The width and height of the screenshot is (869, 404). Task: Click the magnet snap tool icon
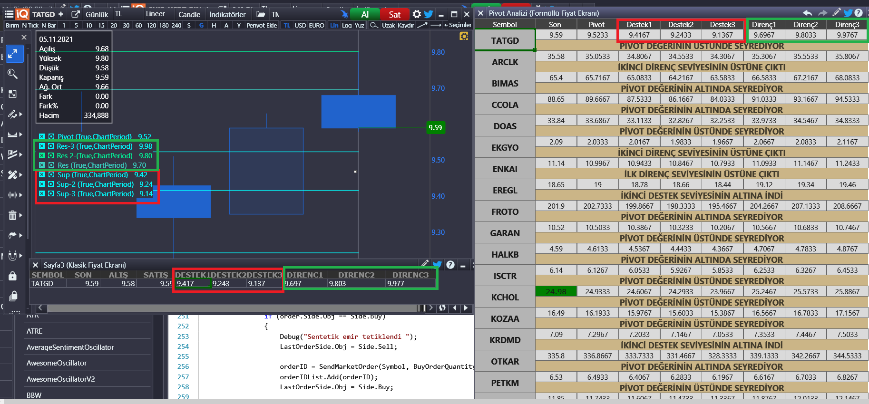[x=13, y=256]
